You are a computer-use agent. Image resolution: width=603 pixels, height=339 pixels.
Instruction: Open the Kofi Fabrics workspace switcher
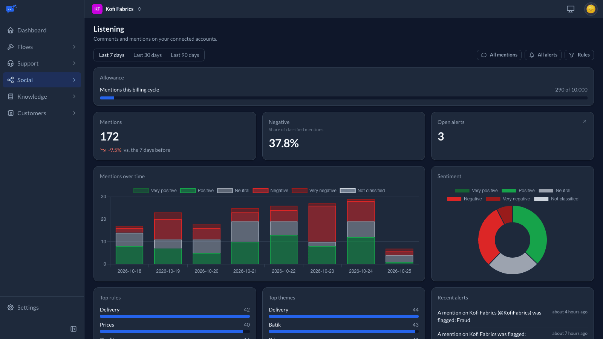[117, 9]
